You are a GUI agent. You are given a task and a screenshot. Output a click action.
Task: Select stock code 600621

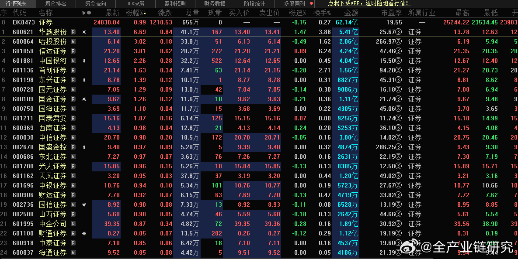pyautogui.click(x=23, y=32)
